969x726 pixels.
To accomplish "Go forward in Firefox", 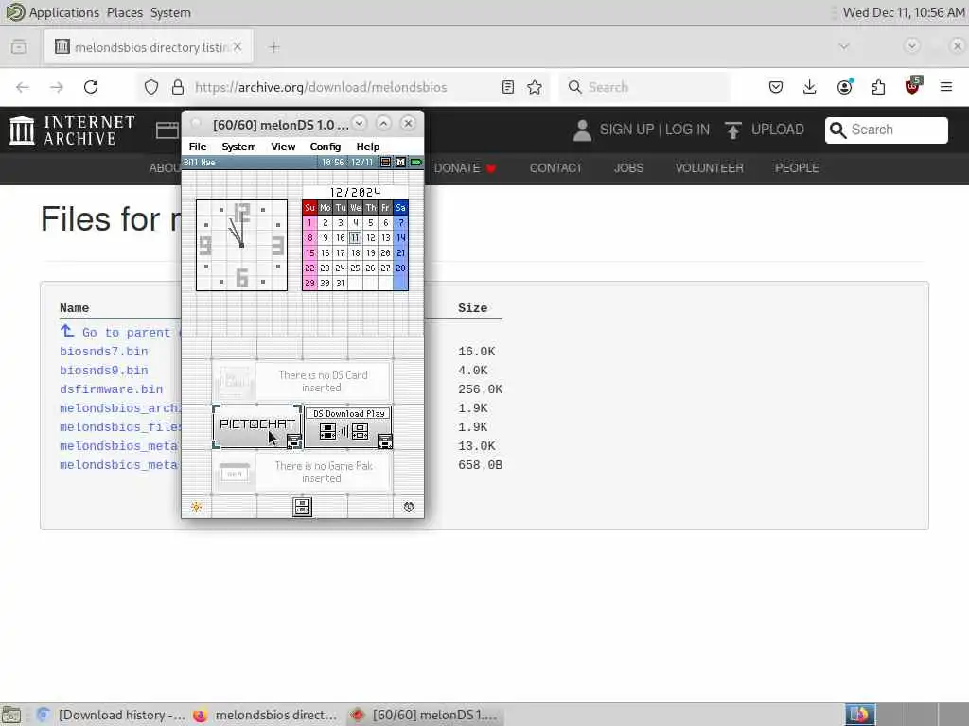I will tap(57, 87).
